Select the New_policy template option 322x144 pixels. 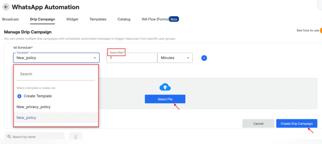pos(26,118)
